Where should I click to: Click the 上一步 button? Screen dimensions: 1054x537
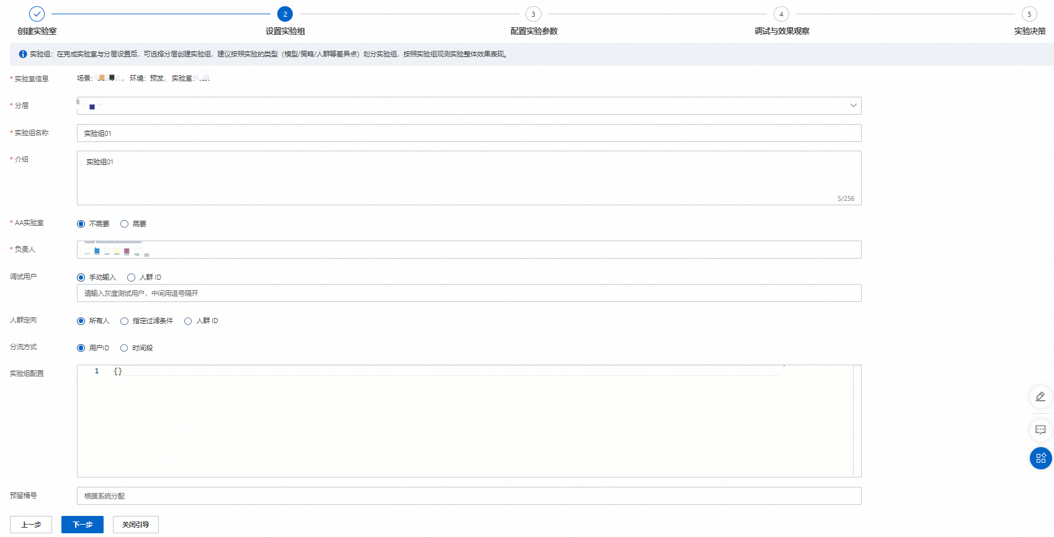31,525
